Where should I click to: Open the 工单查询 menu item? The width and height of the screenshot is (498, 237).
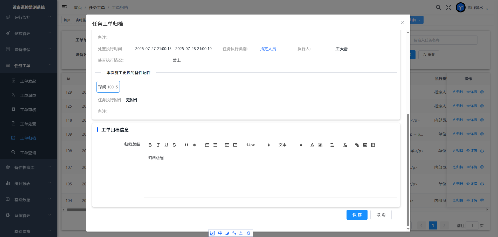click(x=28, y=153)
